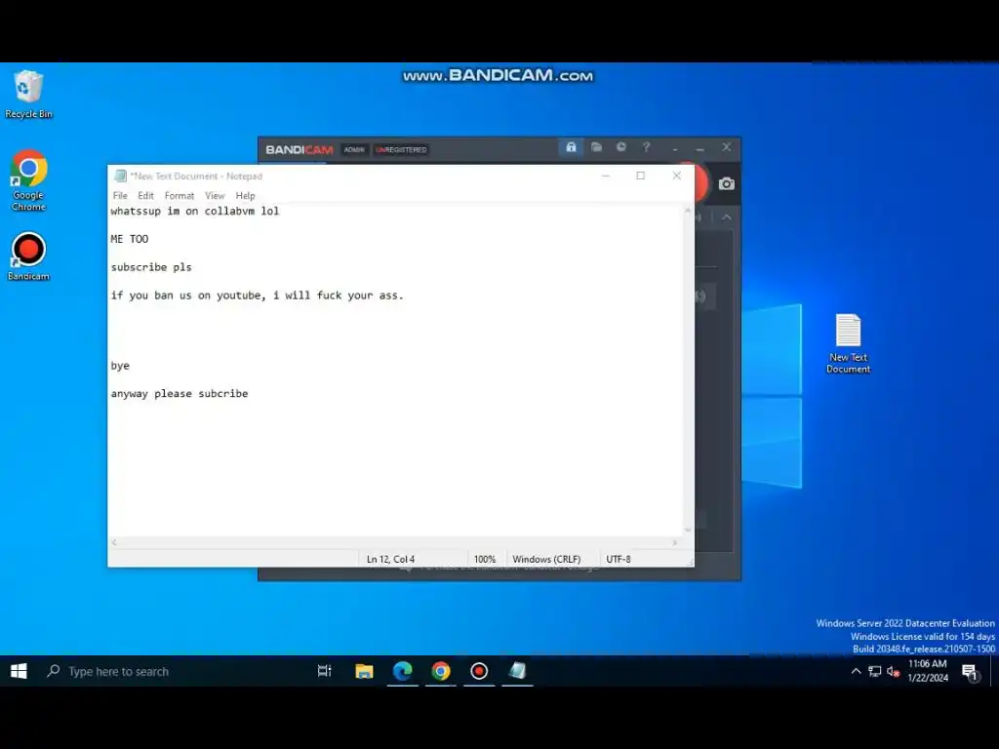The height and width of the screenshot is (749, 999).
Task: Open the Windows Start menu
Action: (x=20, y=671)
